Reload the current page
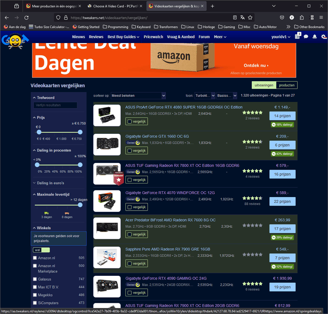328x314 pixels. [26, 18]
